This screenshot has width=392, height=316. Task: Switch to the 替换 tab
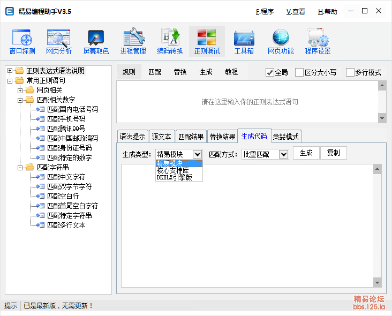click(180, 72)
